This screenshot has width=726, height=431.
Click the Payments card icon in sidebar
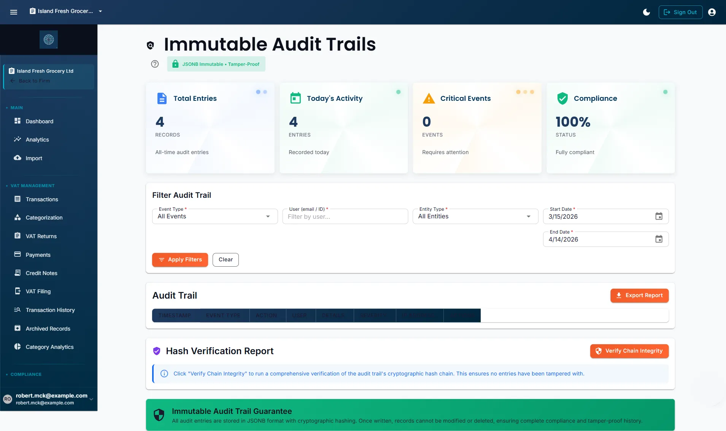pos(17,254)
